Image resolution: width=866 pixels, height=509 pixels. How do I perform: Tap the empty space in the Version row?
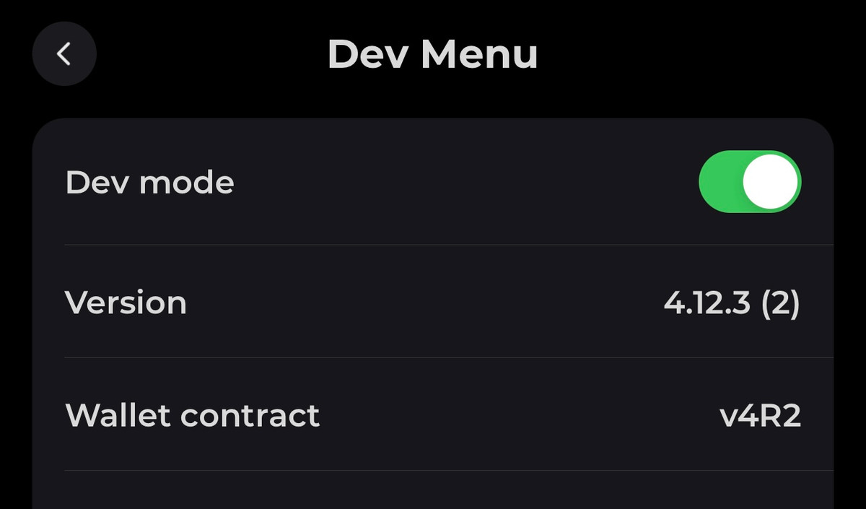[x=426, y=303]
